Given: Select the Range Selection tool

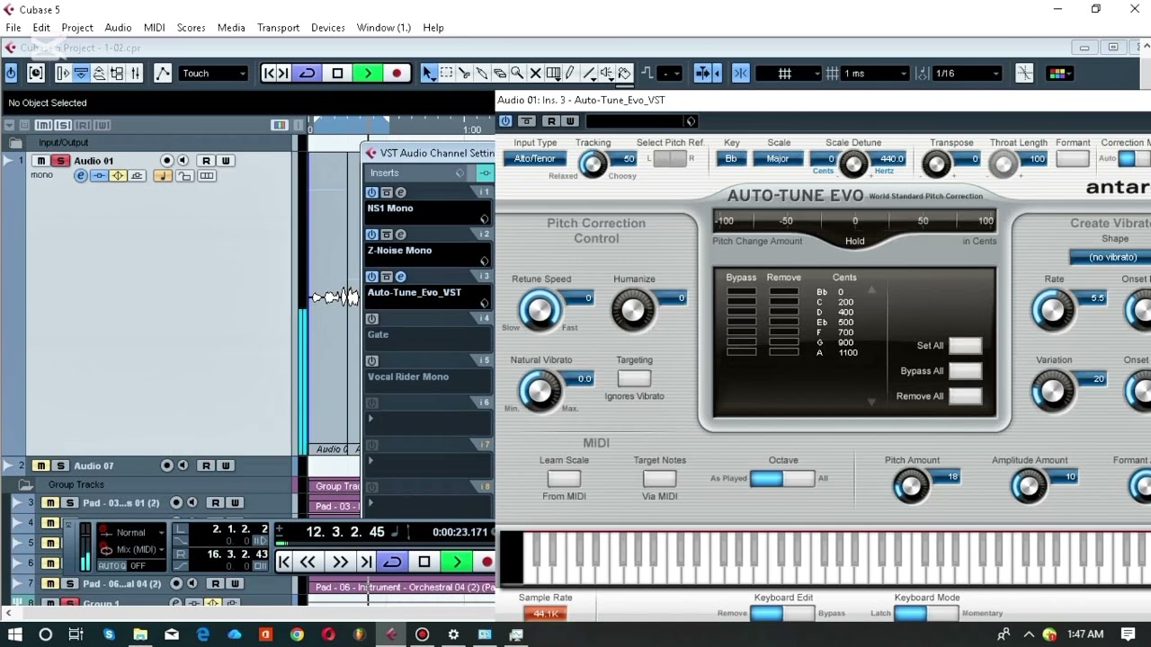Looking at the screenshot, I should point(447,74).
